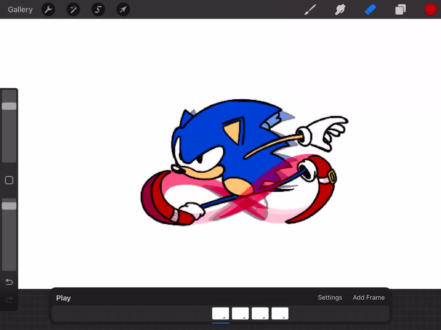The width and height of the screenshot is (441, 330).
Task: Tap the square modify button on sidebar
Action: coord(9,180)
